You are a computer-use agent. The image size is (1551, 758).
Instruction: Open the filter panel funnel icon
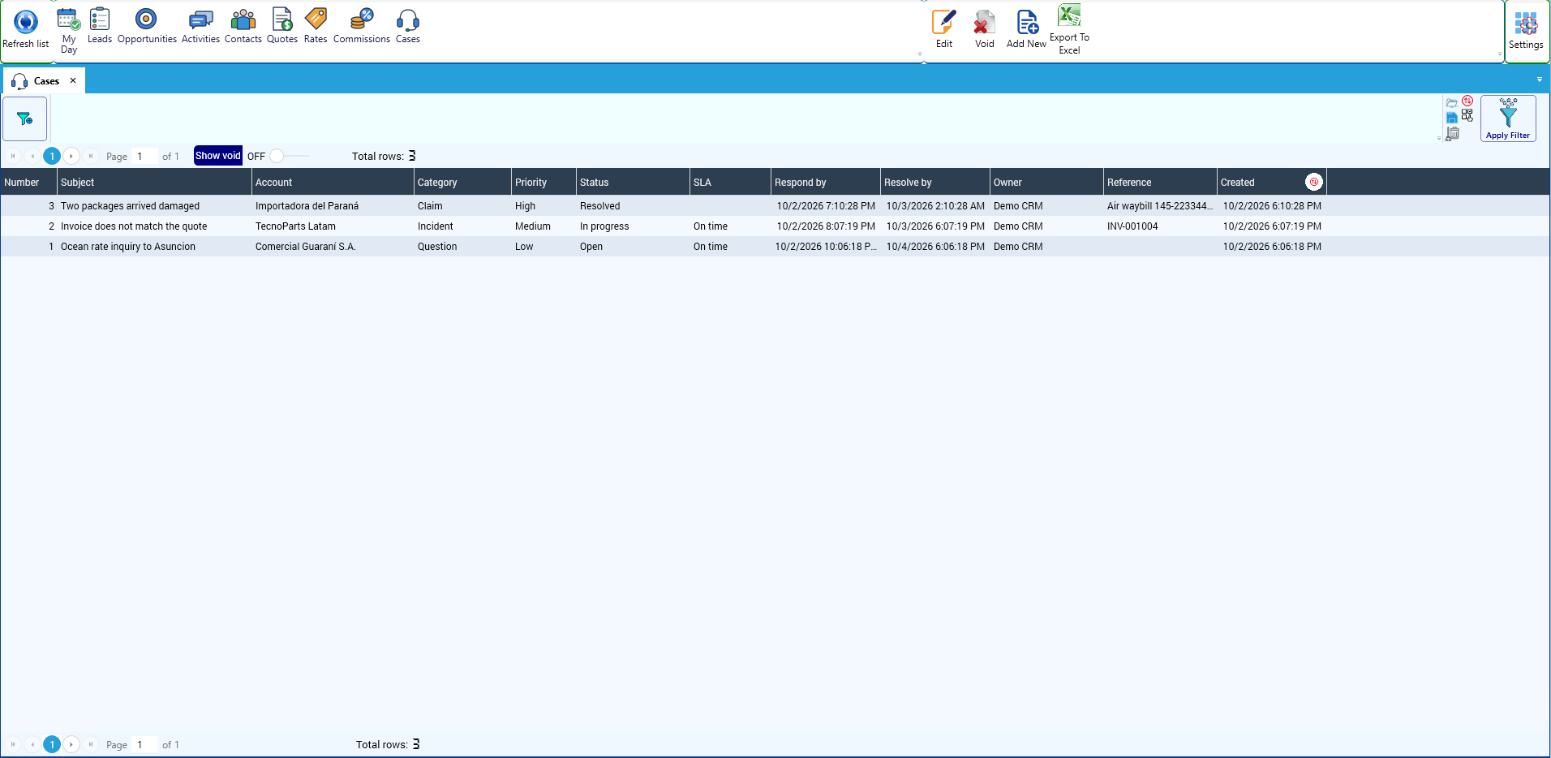[x=25, y=118]
